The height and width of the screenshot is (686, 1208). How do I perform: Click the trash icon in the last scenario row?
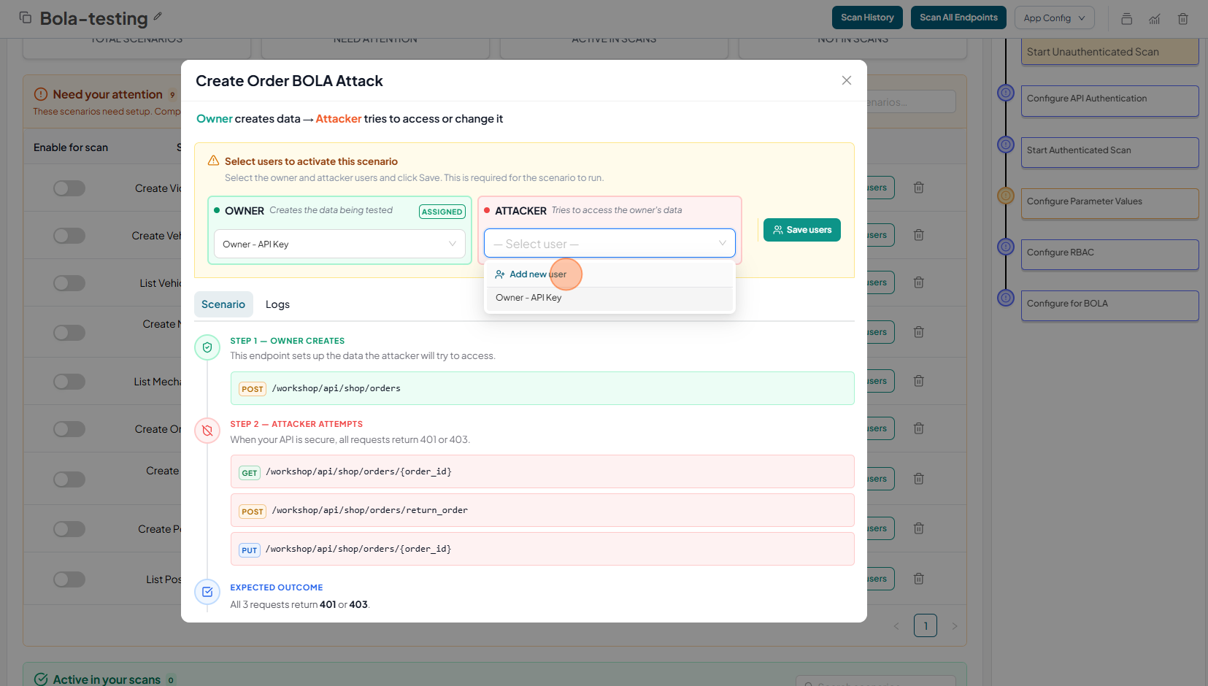click(919, 579)
